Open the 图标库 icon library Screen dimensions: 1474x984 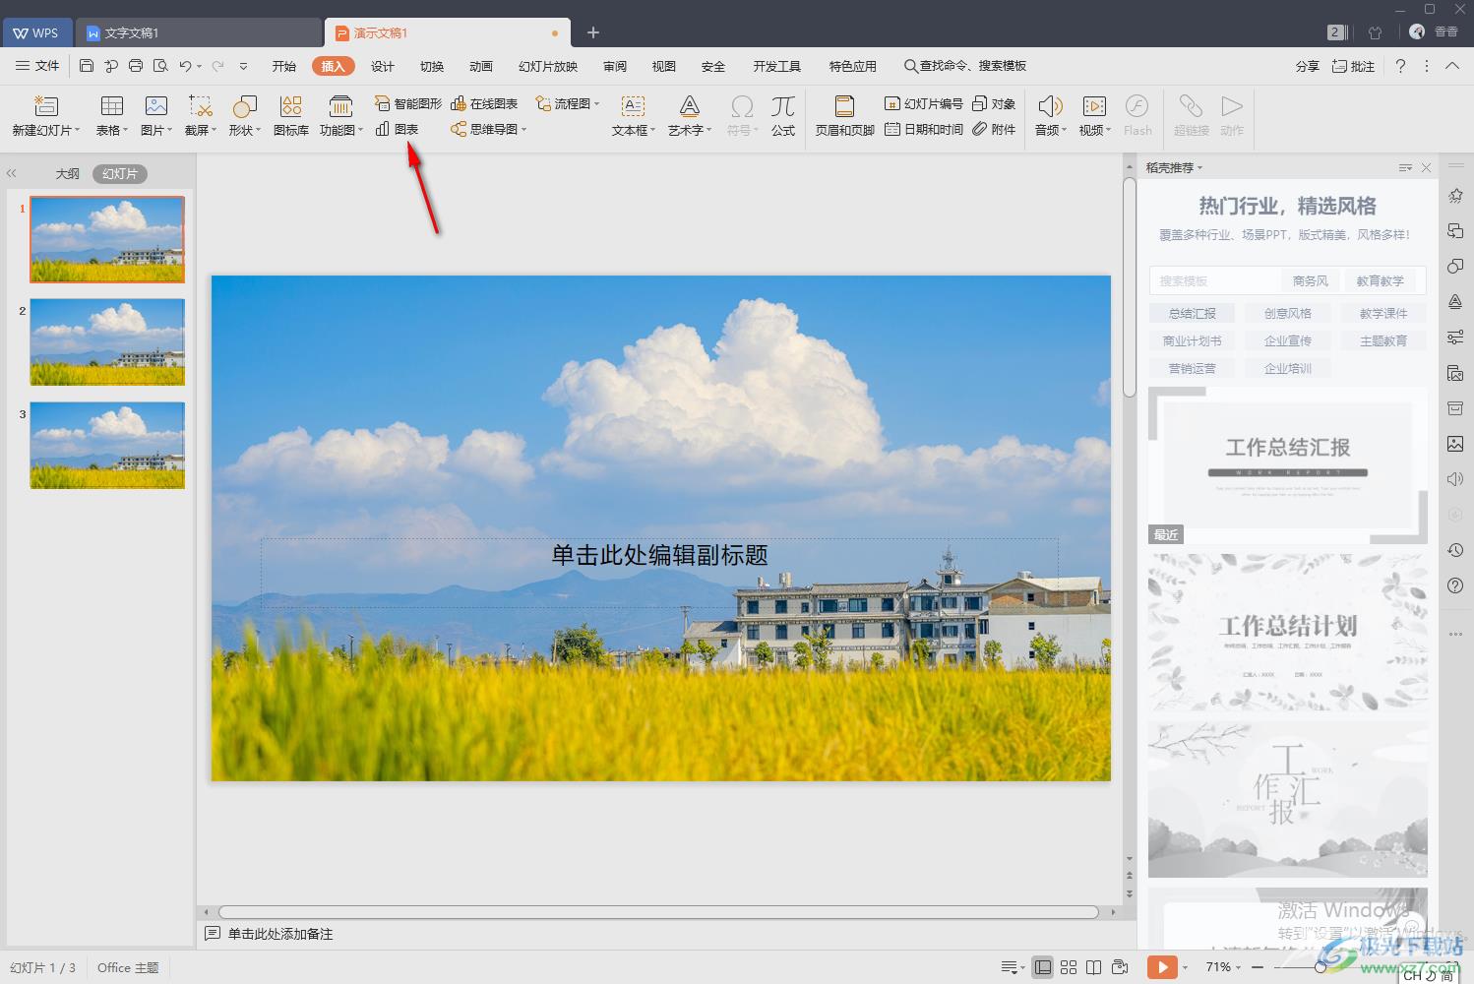(291, 115)
